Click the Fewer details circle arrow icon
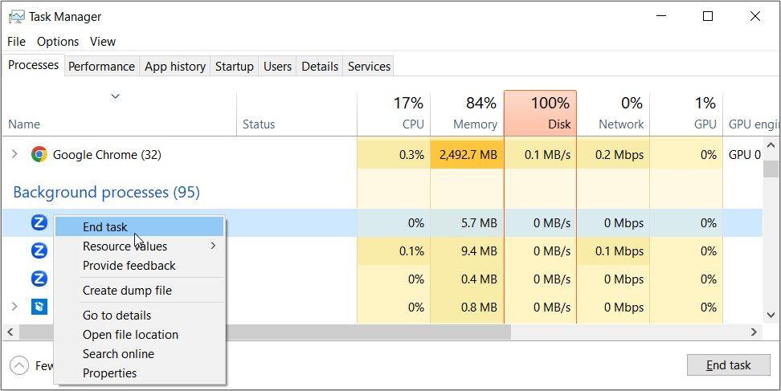Screen dimensions: 781x391 (18, 365)
